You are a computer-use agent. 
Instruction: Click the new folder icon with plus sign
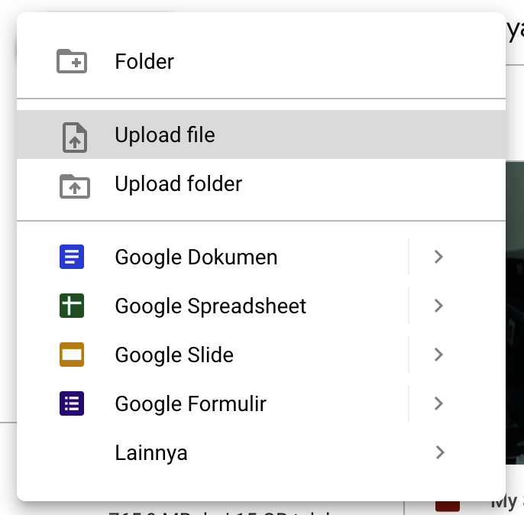[72, 61]
